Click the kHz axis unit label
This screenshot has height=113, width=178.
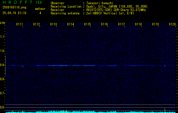pyautogui.click(x=3, y=23)
